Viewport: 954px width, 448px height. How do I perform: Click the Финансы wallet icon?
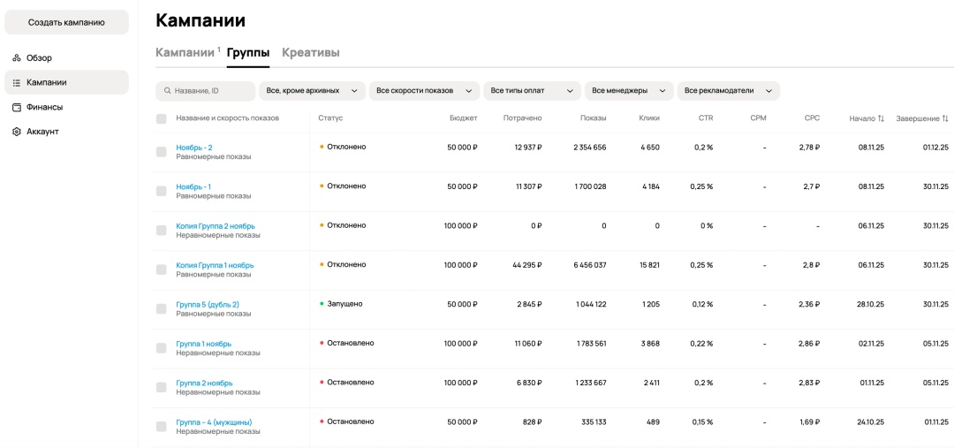[17, 108]
